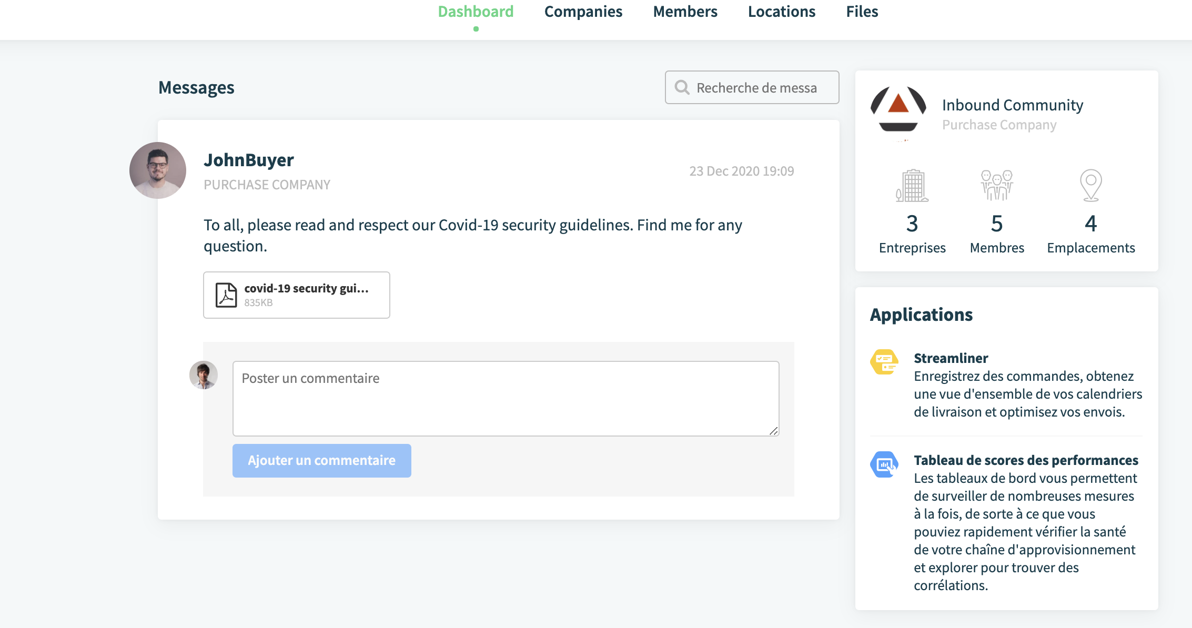Open the performance scoreboard application icon
This screenshot has height=628, width=1192.
pyautogui.click(x=885, y=464)
